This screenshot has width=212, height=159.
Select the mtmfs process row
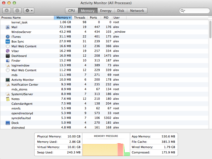click(x=104, y=108)
